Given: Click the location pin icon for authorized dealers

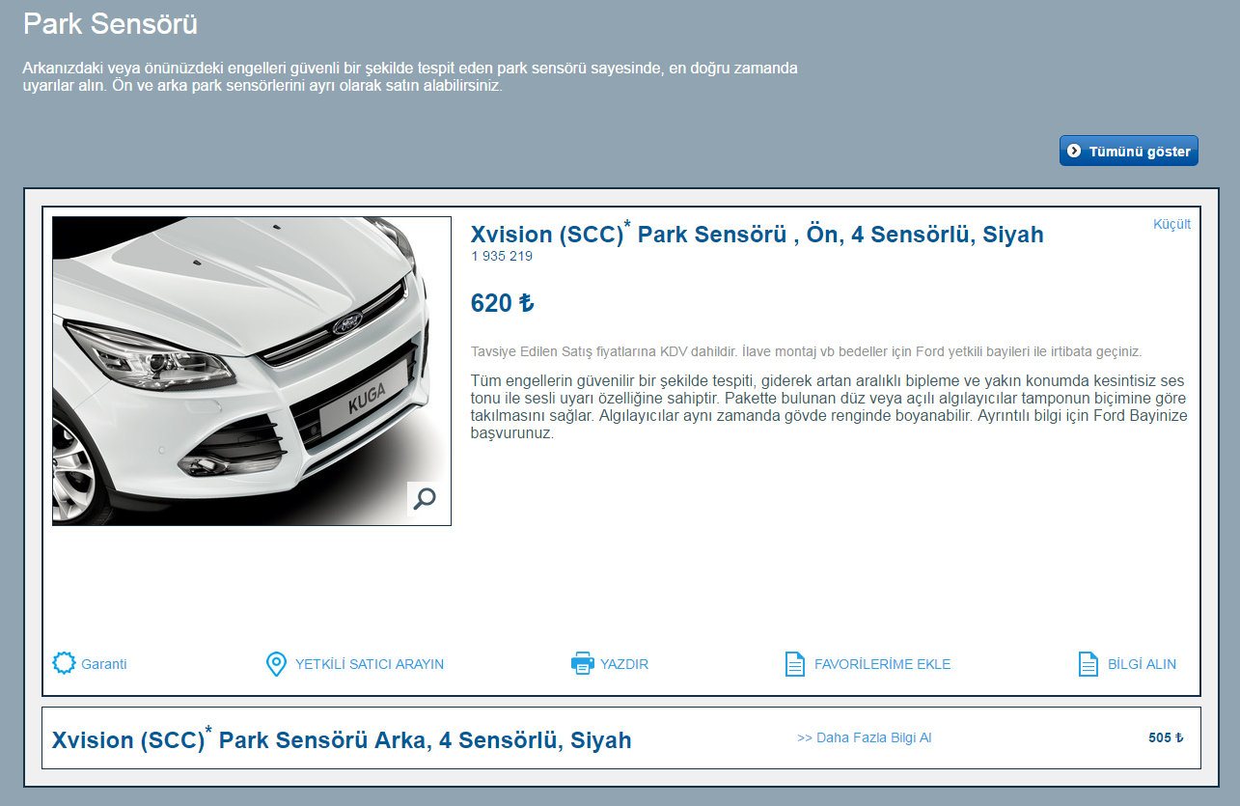Looking at the screenshot, I should click(276, 664).
